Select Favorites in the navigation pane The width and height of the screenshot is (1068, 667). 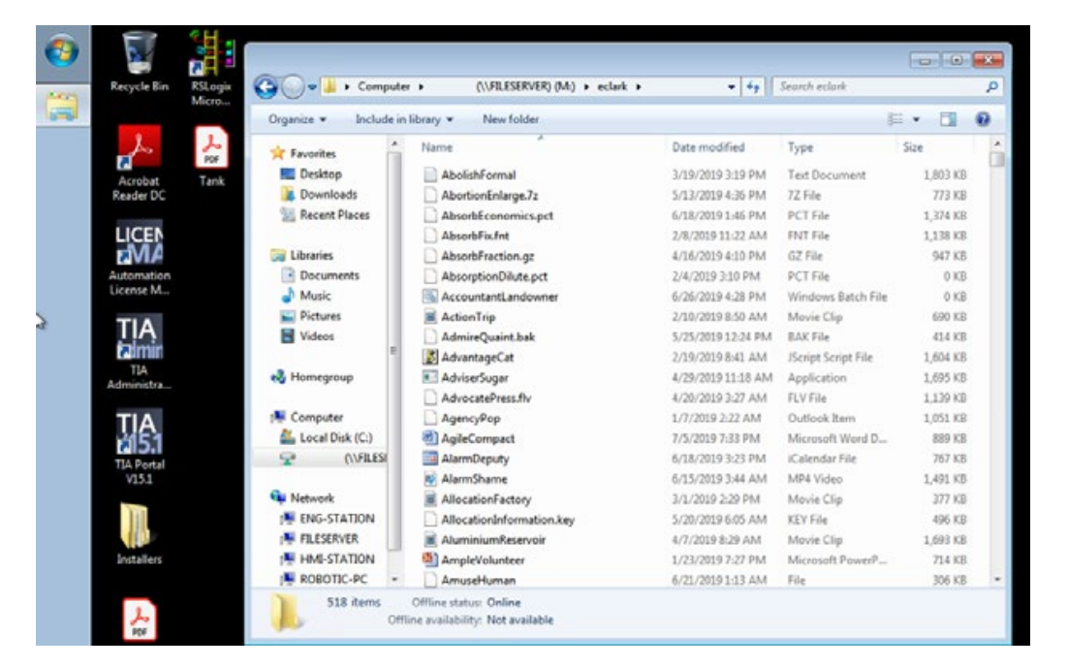tap(303, 153)
